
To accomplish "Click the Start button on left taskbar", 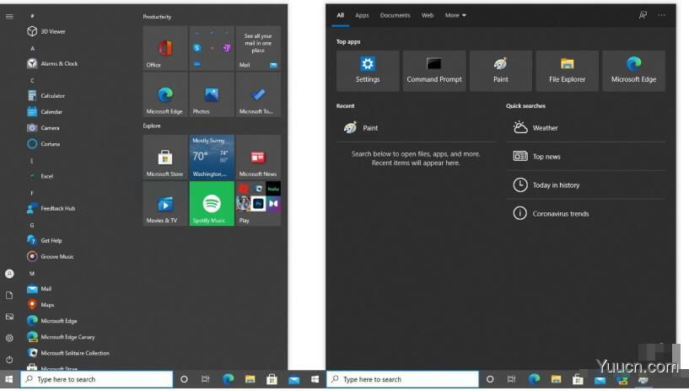I will click(9, 379).
